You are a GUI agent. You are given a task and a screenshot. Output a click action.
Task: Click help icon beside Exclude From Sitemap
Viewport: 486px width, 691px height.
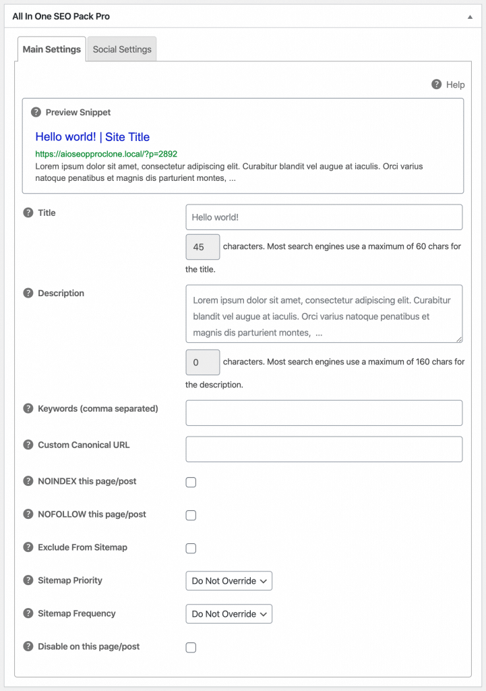pos(28,547)
